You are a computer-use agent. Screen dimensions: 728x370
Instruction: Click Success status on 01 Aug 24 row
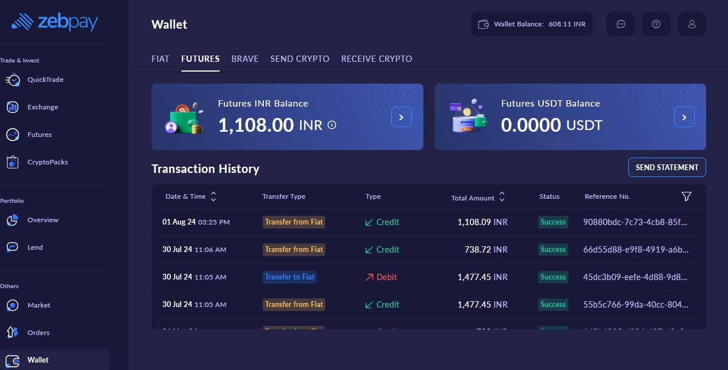click(x=553, y=222)
